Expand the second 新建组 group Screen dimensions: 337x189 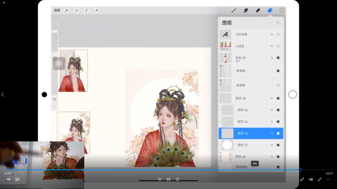coord(272,85)
